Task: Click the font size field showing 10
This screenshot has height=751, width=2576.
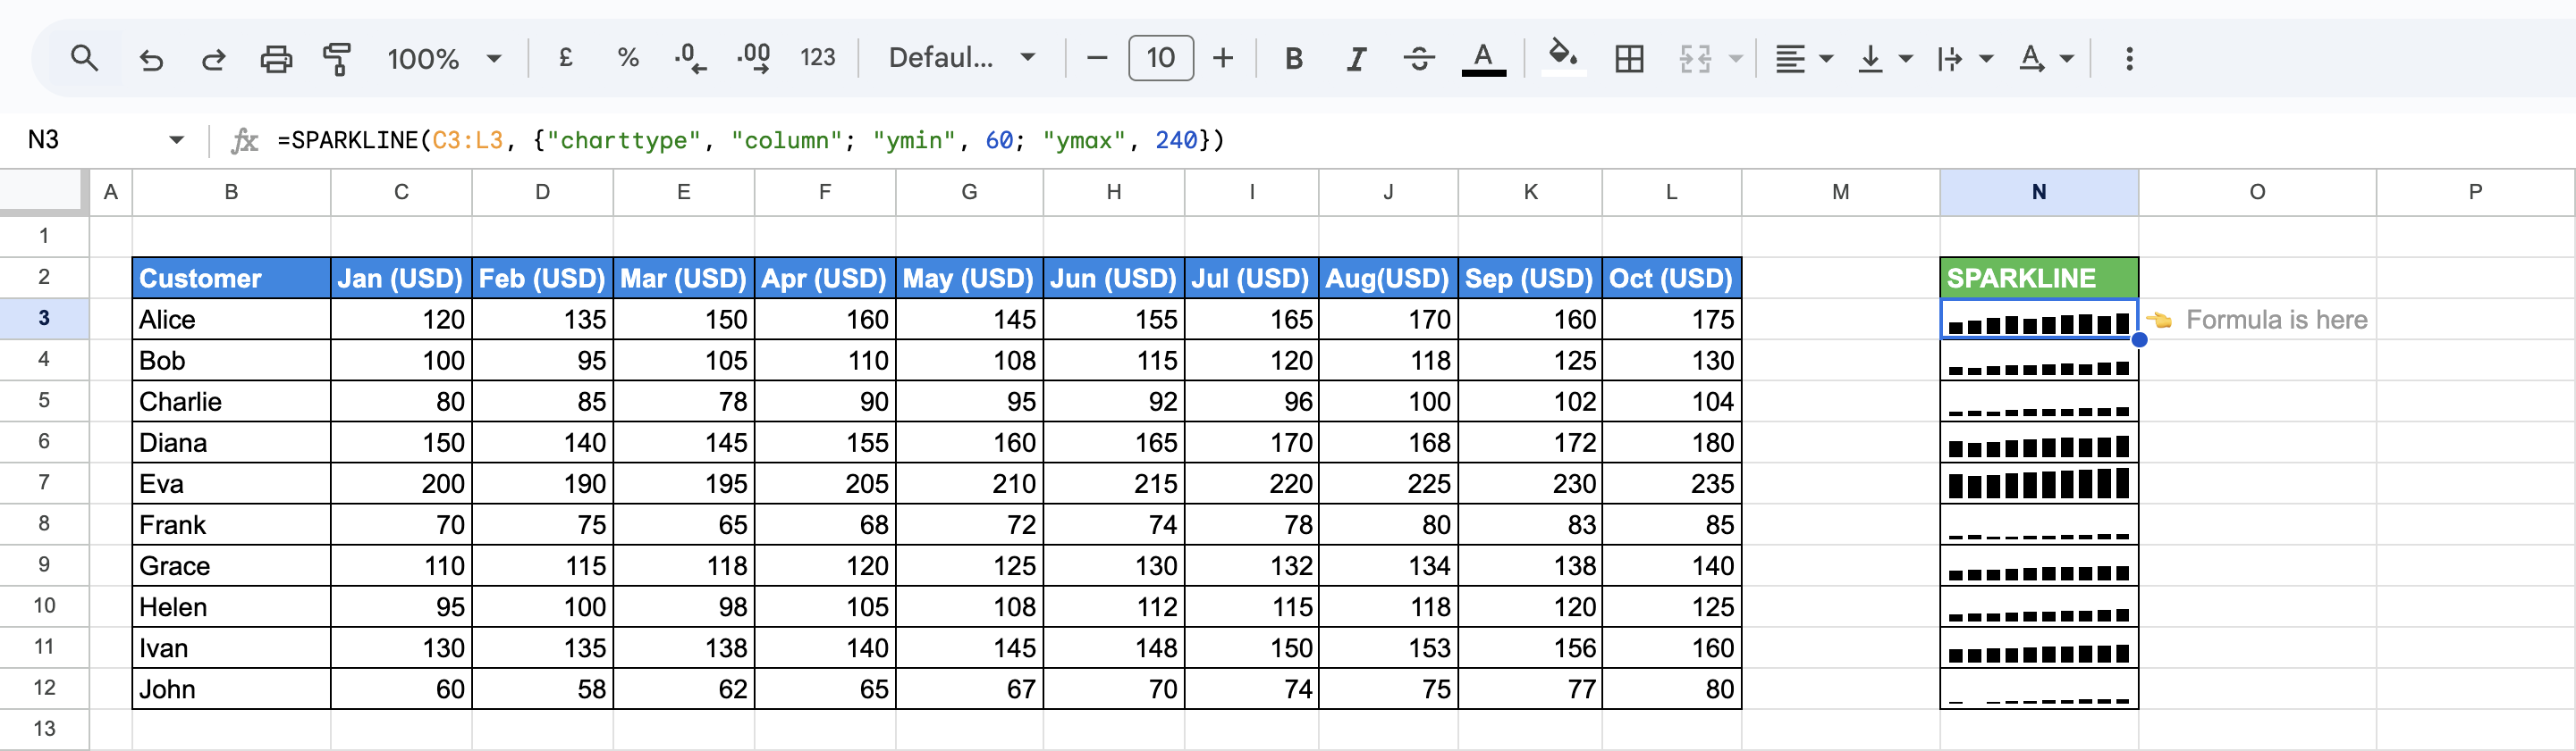Action: coord(1160,58)
